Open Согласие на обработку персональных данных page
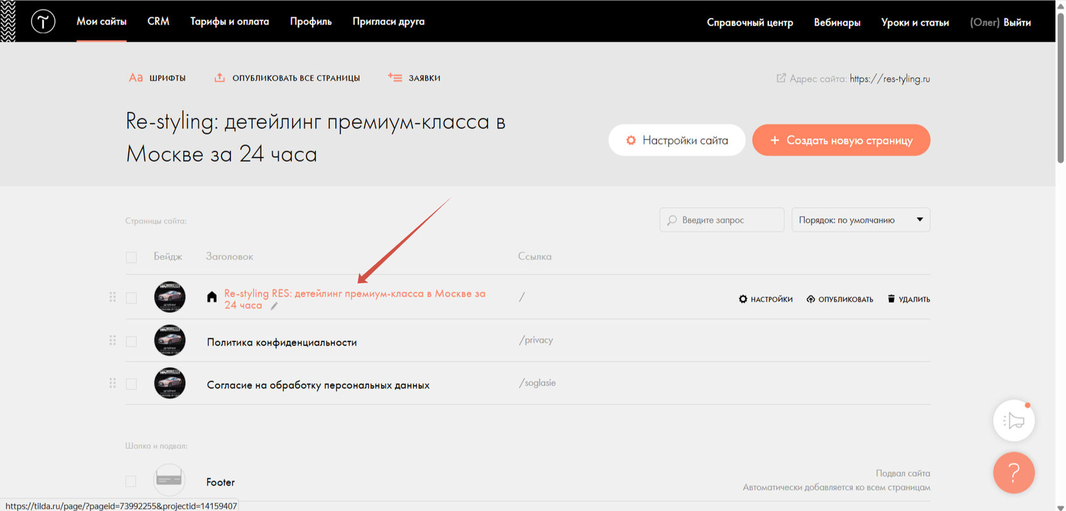The image size is (1066, 511). pyautogui.click(x=318, y=385)
